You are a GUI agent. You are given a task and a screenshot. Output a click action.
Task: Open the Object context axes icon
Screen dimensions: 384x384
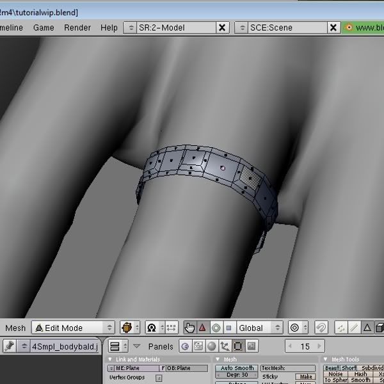coord(225,346)
